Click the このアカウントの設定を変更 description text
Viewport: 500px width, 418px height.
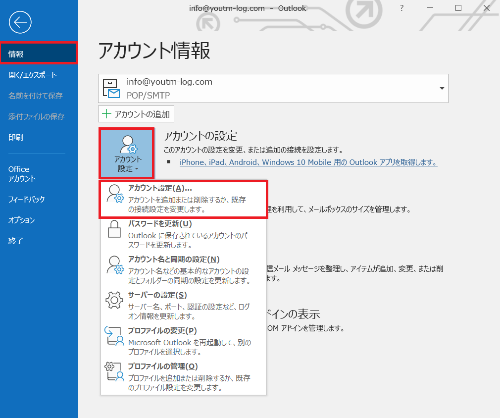click(x=253, y=150)
